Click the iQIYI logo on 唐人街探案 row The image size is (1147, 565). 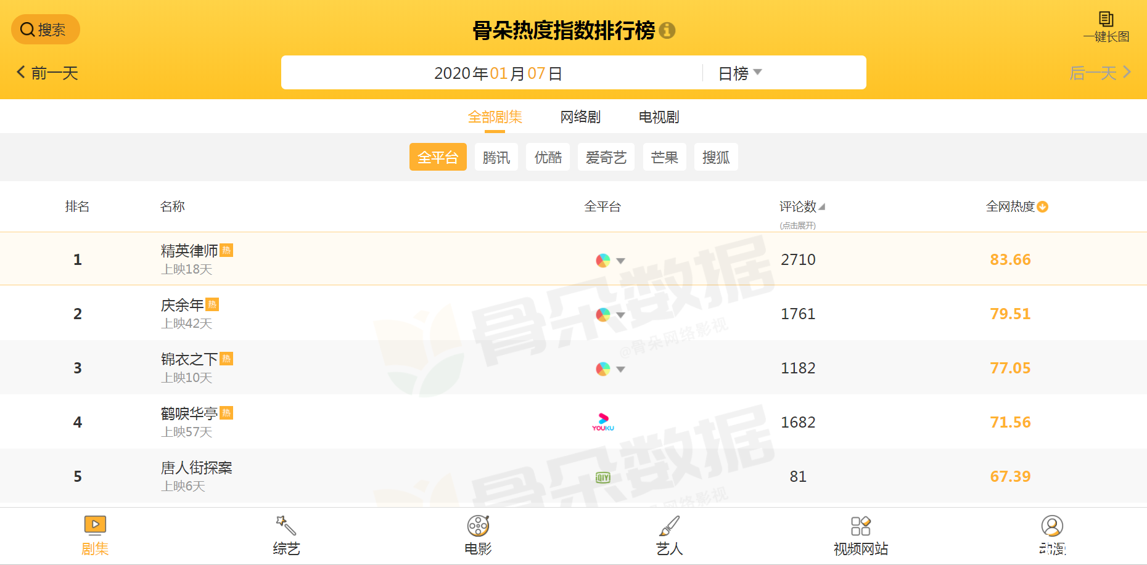coord(602,476)
